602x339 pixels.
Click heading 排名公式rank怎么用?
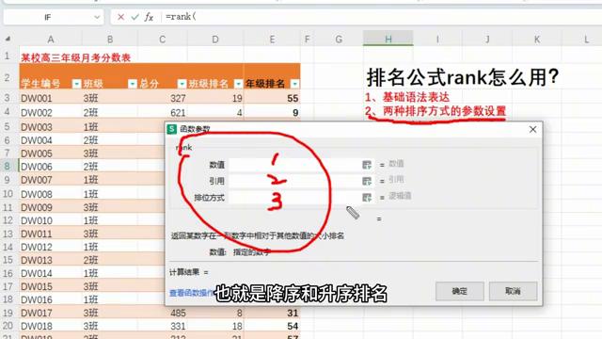click(463, 77)
